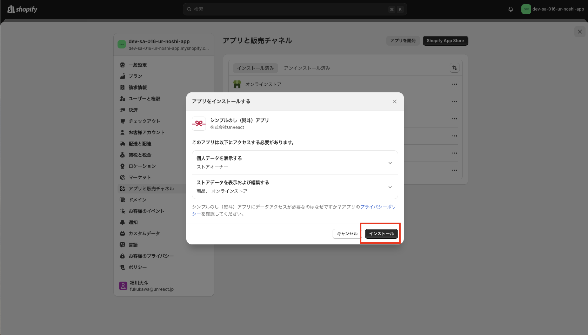Click the cart icon beside チェックアウト
Screen dimensions: 588x335
click(122, 121)
